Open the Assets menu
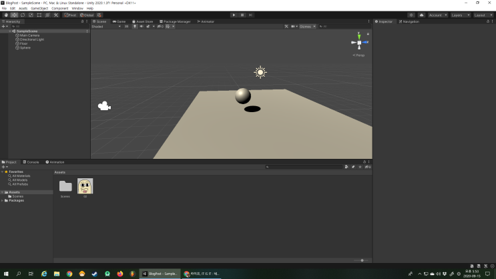Image resolution: width=496 pixels, height=279 pixels. pos(23,9)
